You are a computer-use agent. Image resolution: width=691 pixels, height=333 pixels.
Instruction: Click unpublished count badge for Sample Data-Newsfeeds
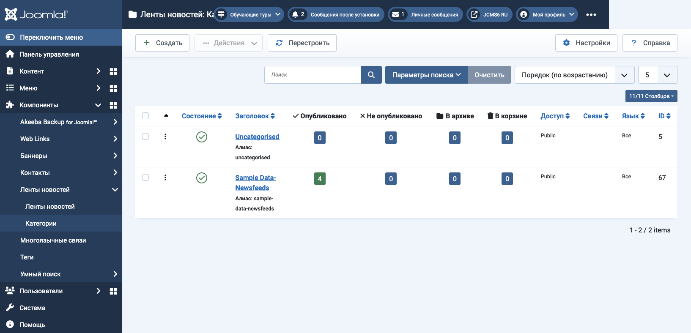tap(391, 179)
